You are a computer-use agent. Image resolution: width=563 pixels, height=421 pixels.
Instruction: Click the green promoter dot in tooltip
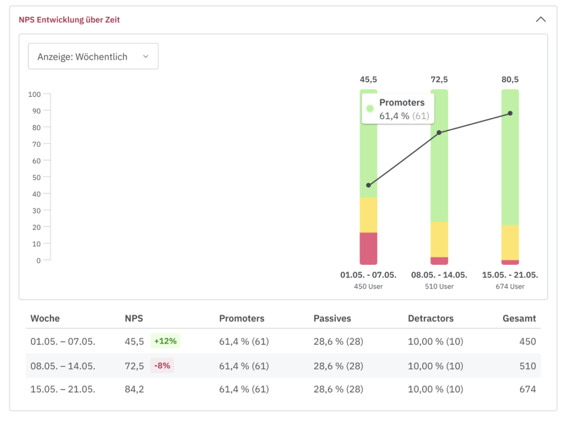click(x=369, y=109)
